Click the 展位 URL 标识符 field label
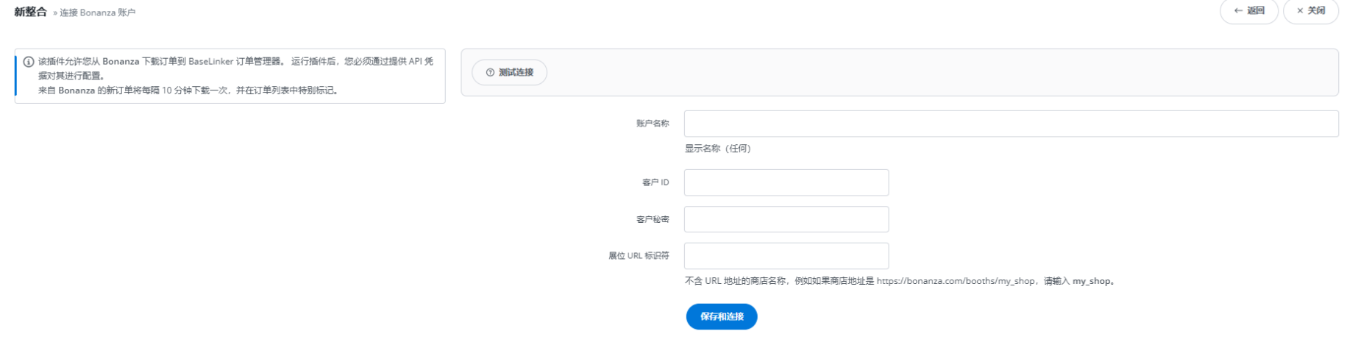 (x=639, y=256)
